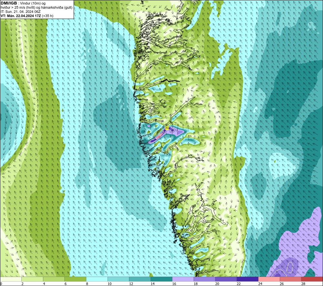Select the above 28 m/s dark red legend swatch
Screen dimensions: 323x286
click(x=312, y=279)
